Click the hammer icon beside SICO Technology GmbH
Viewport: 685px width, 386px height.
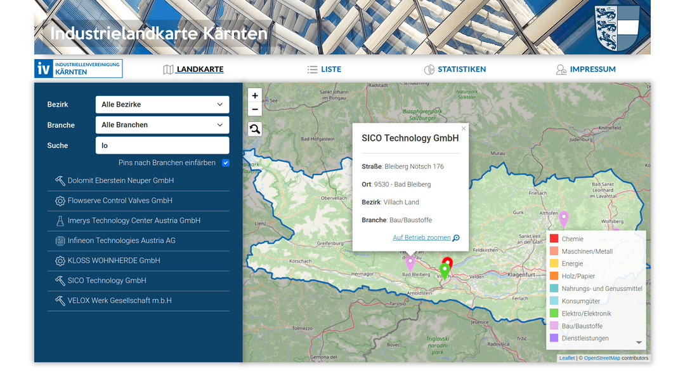(x=60, y=281)
